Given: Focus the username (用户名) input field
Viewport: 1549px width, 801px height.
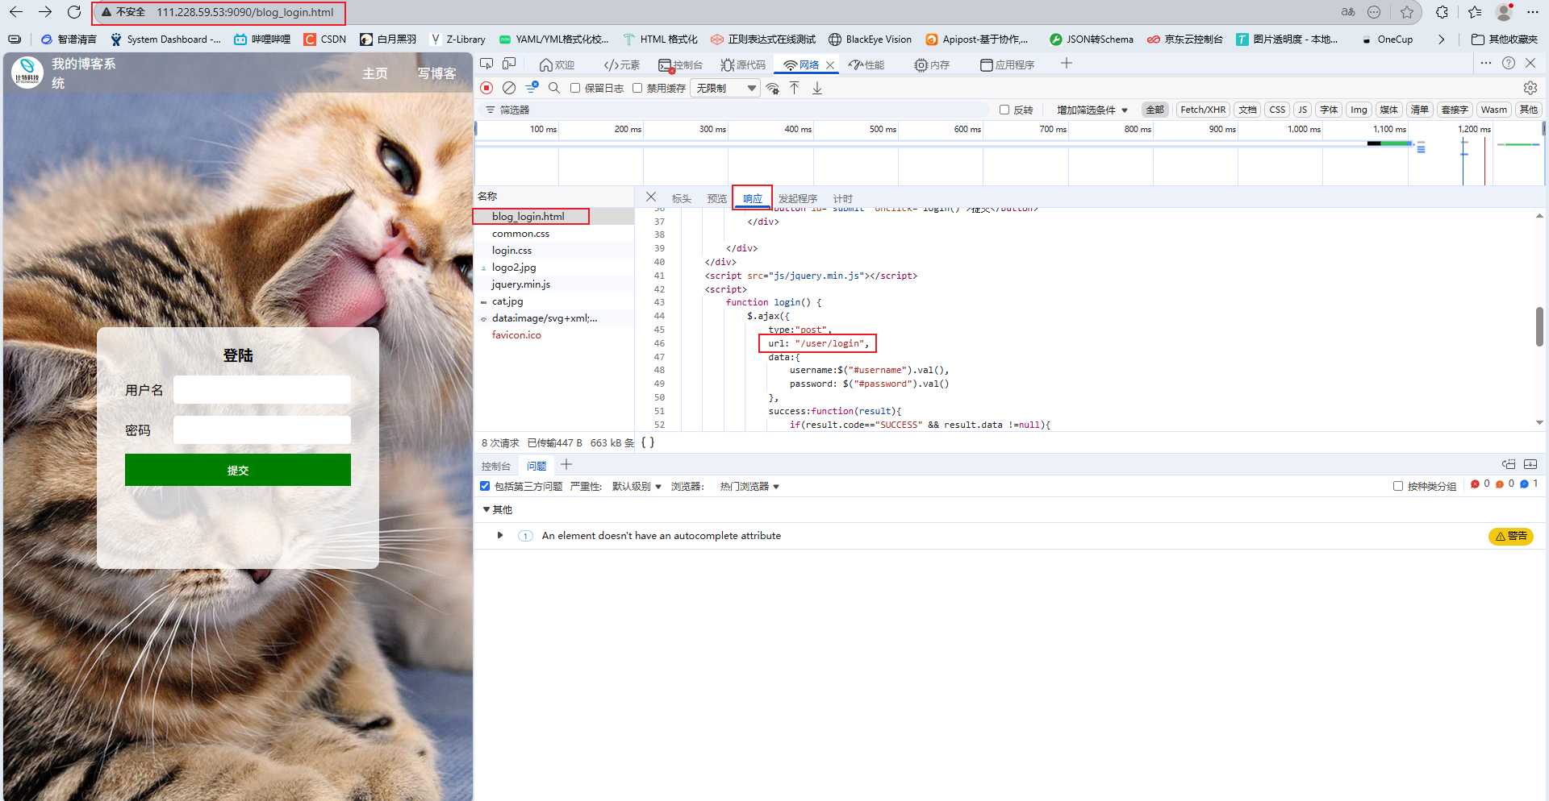Looking at the screenshot, I should 262,390.
